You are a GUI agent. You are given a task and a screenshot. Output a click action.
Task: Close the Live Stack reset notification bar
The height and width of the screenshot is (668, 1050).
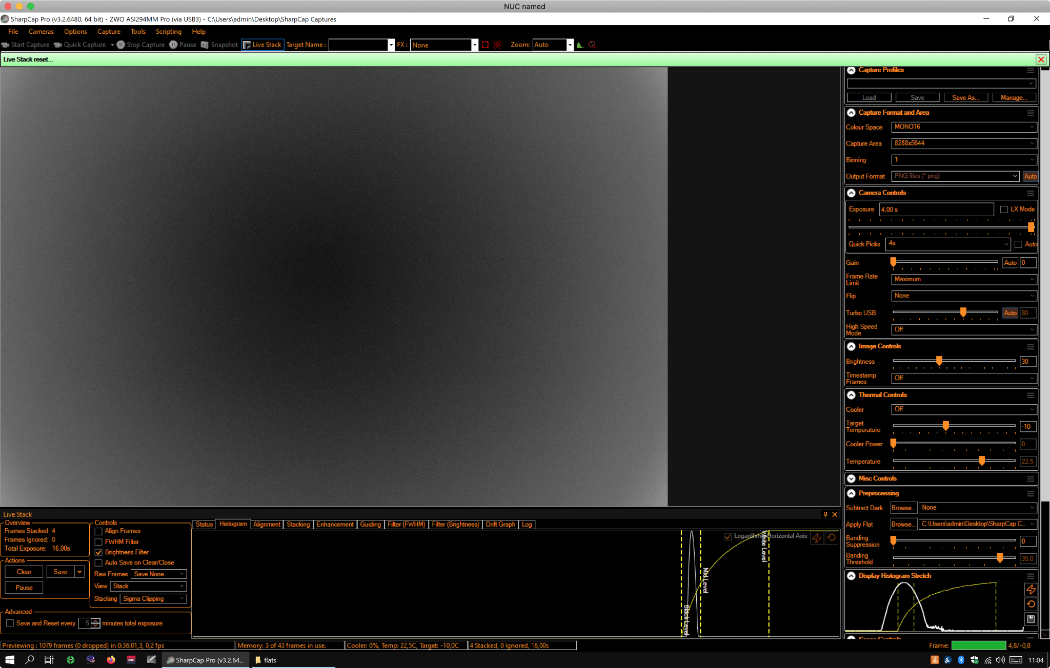pos(1041,59)
